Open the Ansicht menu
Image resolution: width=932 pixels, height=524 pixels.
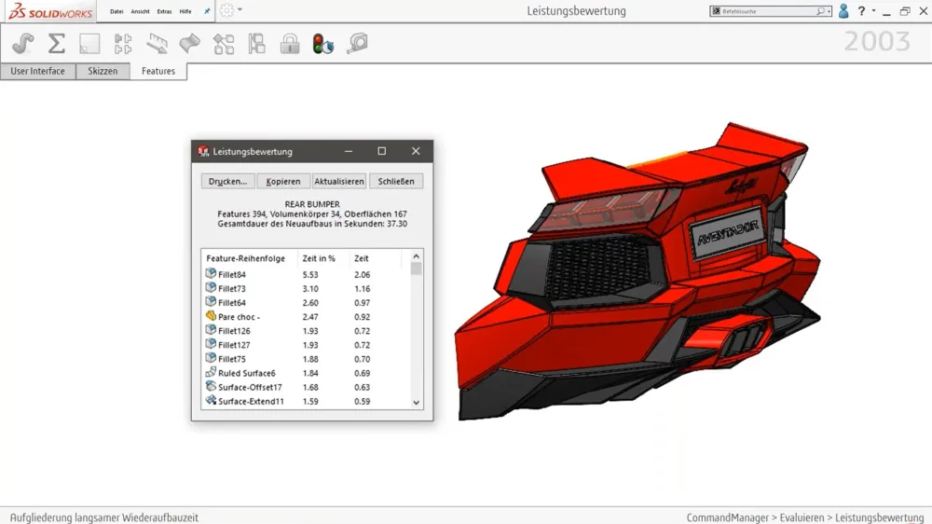[141, 11]
